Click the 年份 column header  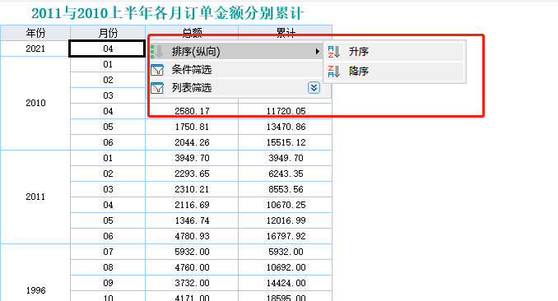click(x=35, y=33)
